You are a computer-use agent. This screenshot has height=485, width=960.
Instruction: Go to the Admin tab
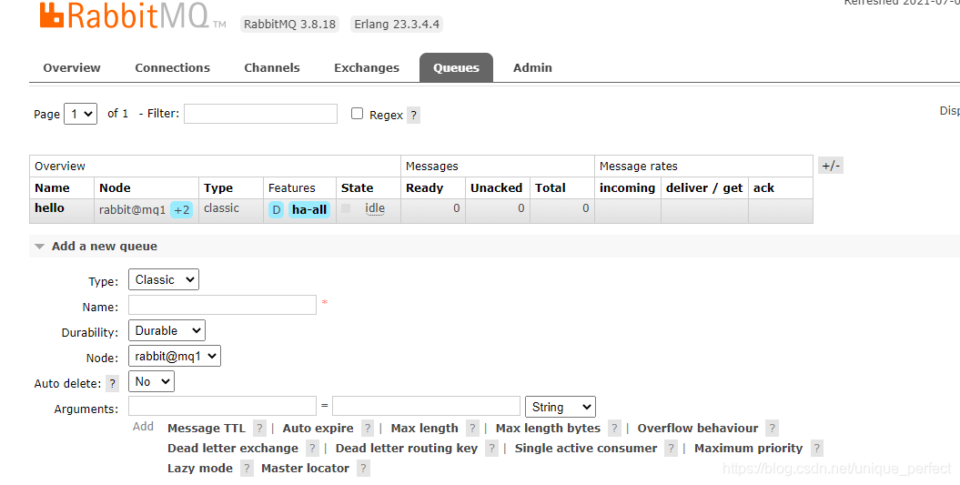point(532,68)
